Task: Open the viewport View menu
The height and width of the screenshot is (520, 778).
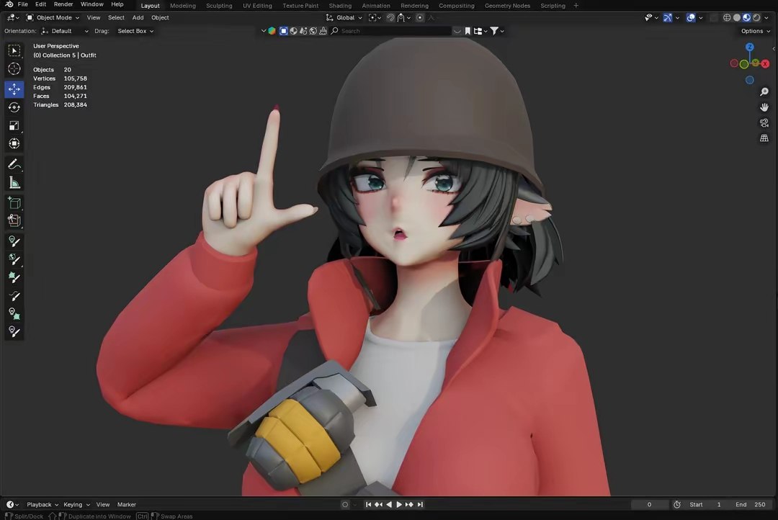Action: 93,17
